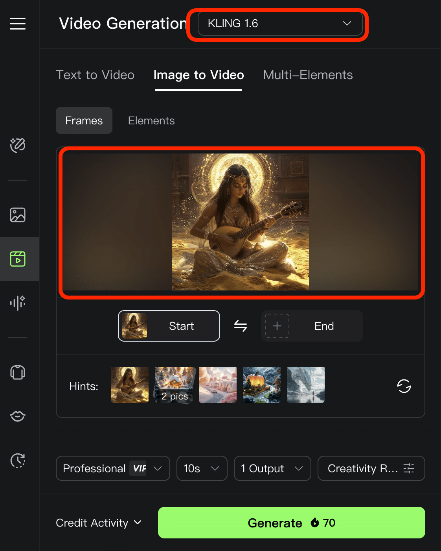Refresh the Hints image suggestions
The width and height of the screenshot is (441, 551).
[404, 386]
